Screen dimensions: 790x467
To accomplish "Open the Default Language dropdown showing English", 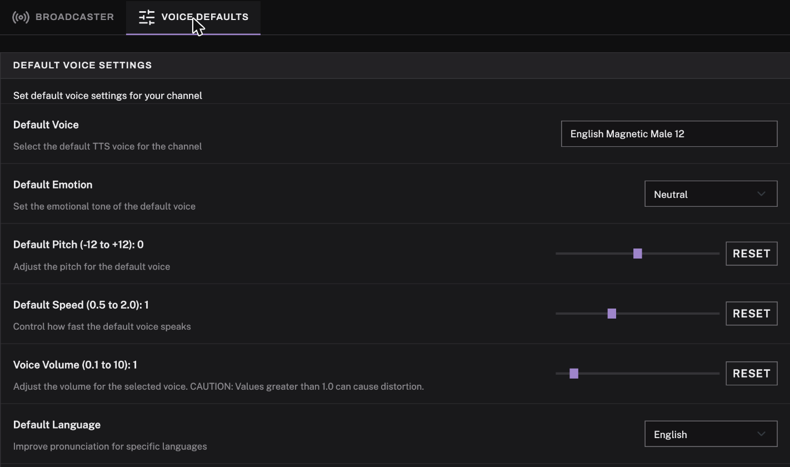I will (x=711, y=434).
